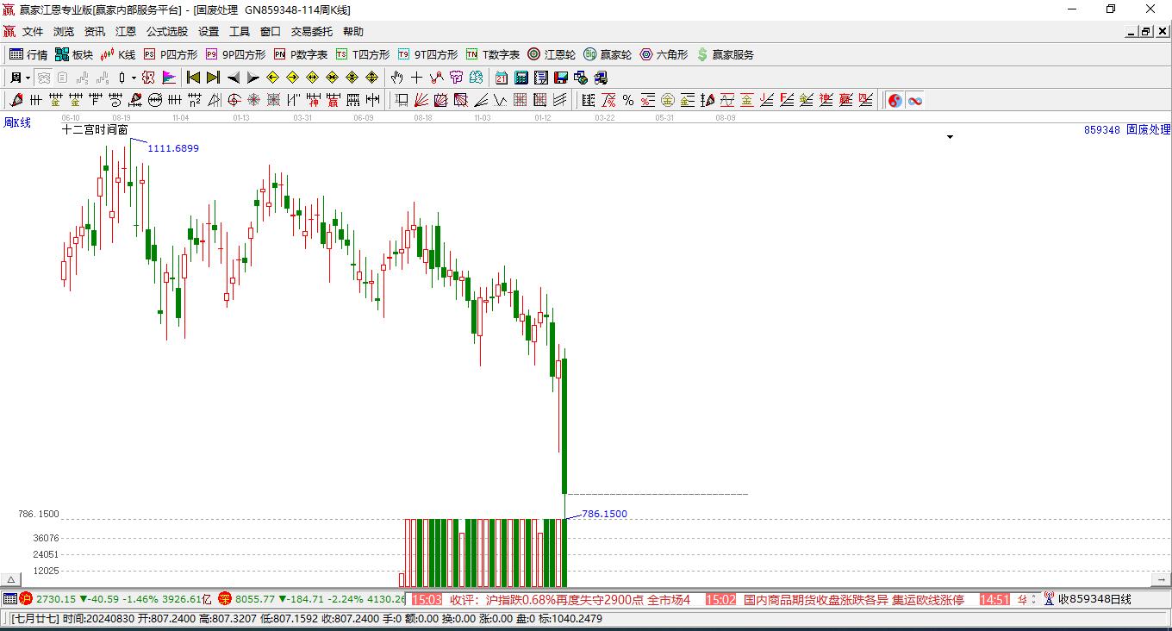
Task: Click the save floppy disk icon
Action: [560, 78]
